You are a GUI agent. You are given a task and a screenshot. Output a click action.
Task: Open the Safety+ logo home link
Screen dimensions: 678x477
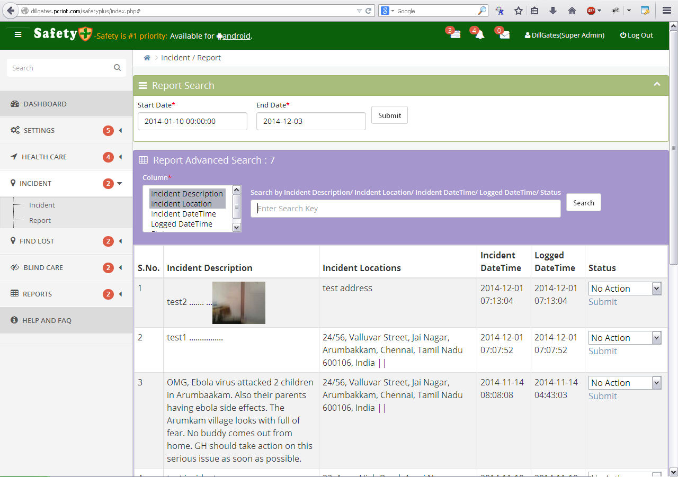[63, 34]
